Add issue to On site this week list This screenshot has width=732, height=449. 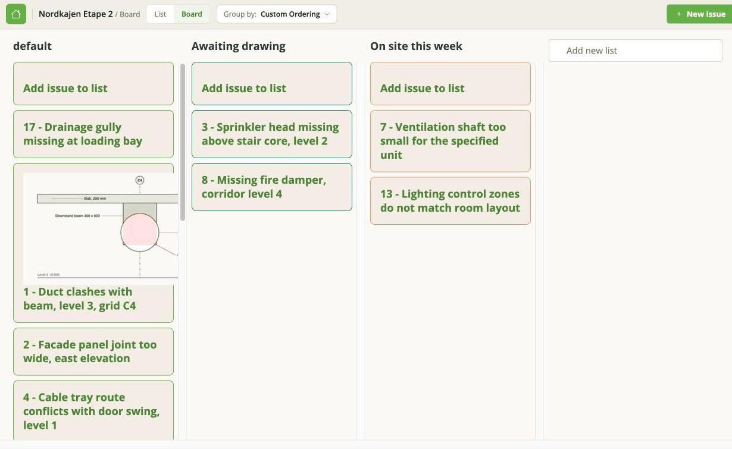pos(451,83)
